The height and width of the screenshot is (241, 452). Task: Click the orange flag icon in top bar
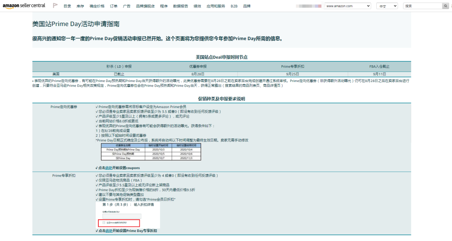[55, 5]
